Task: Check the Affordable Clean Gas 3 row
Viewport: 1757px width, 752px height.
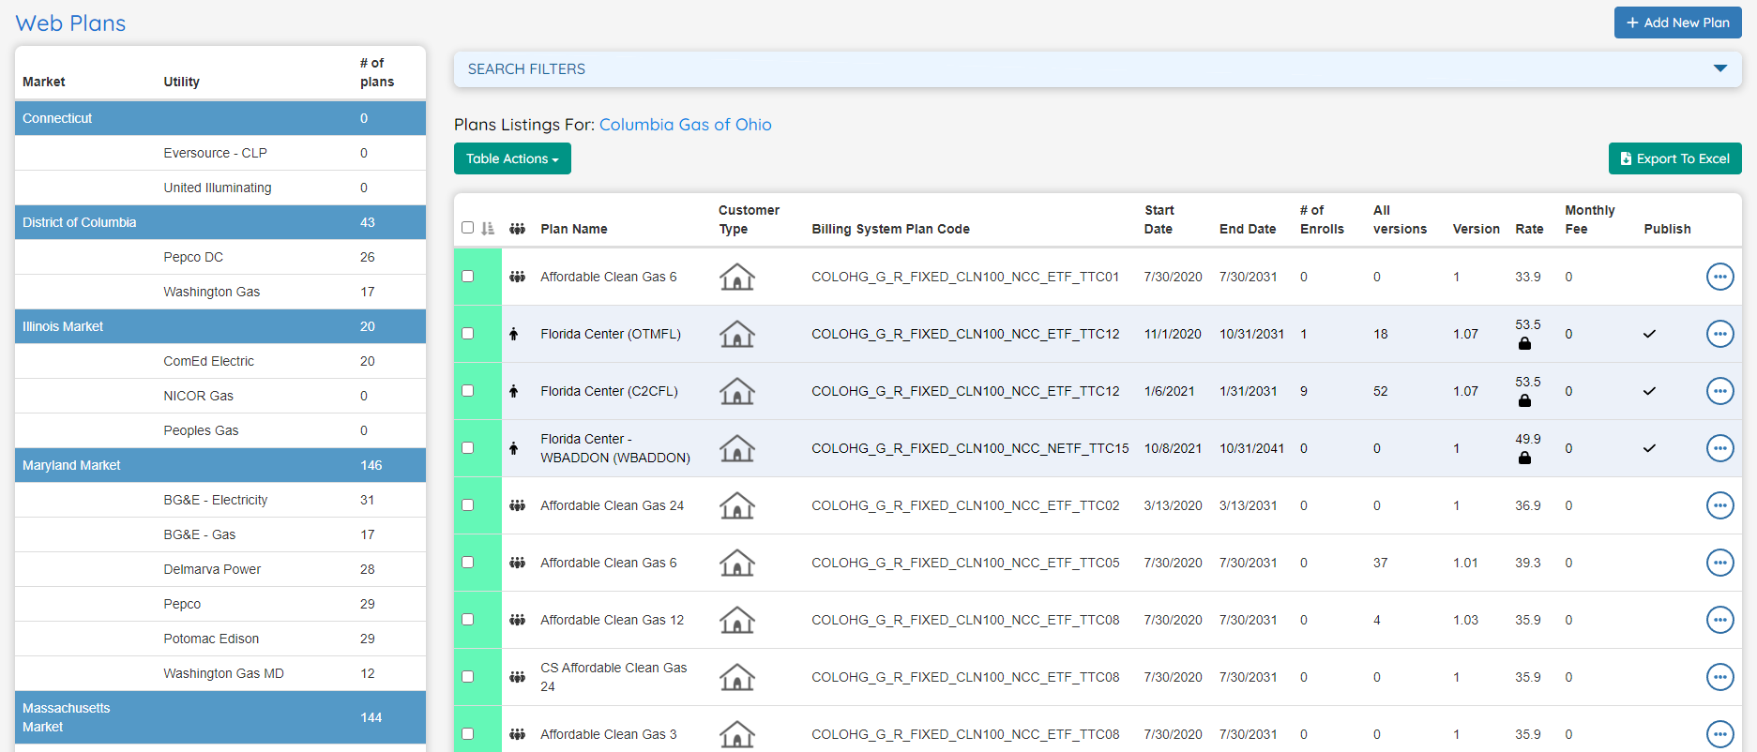Action: tap(467, 734)
